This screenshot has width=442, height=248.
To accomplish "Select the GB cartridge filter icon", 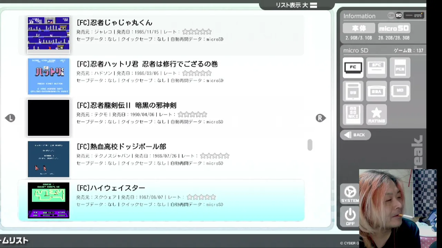I will click(x=353, y=91).
